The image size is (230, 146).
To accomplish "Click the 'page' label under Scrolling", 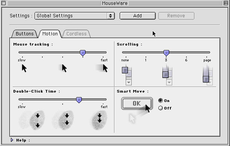I will point(207,60).
